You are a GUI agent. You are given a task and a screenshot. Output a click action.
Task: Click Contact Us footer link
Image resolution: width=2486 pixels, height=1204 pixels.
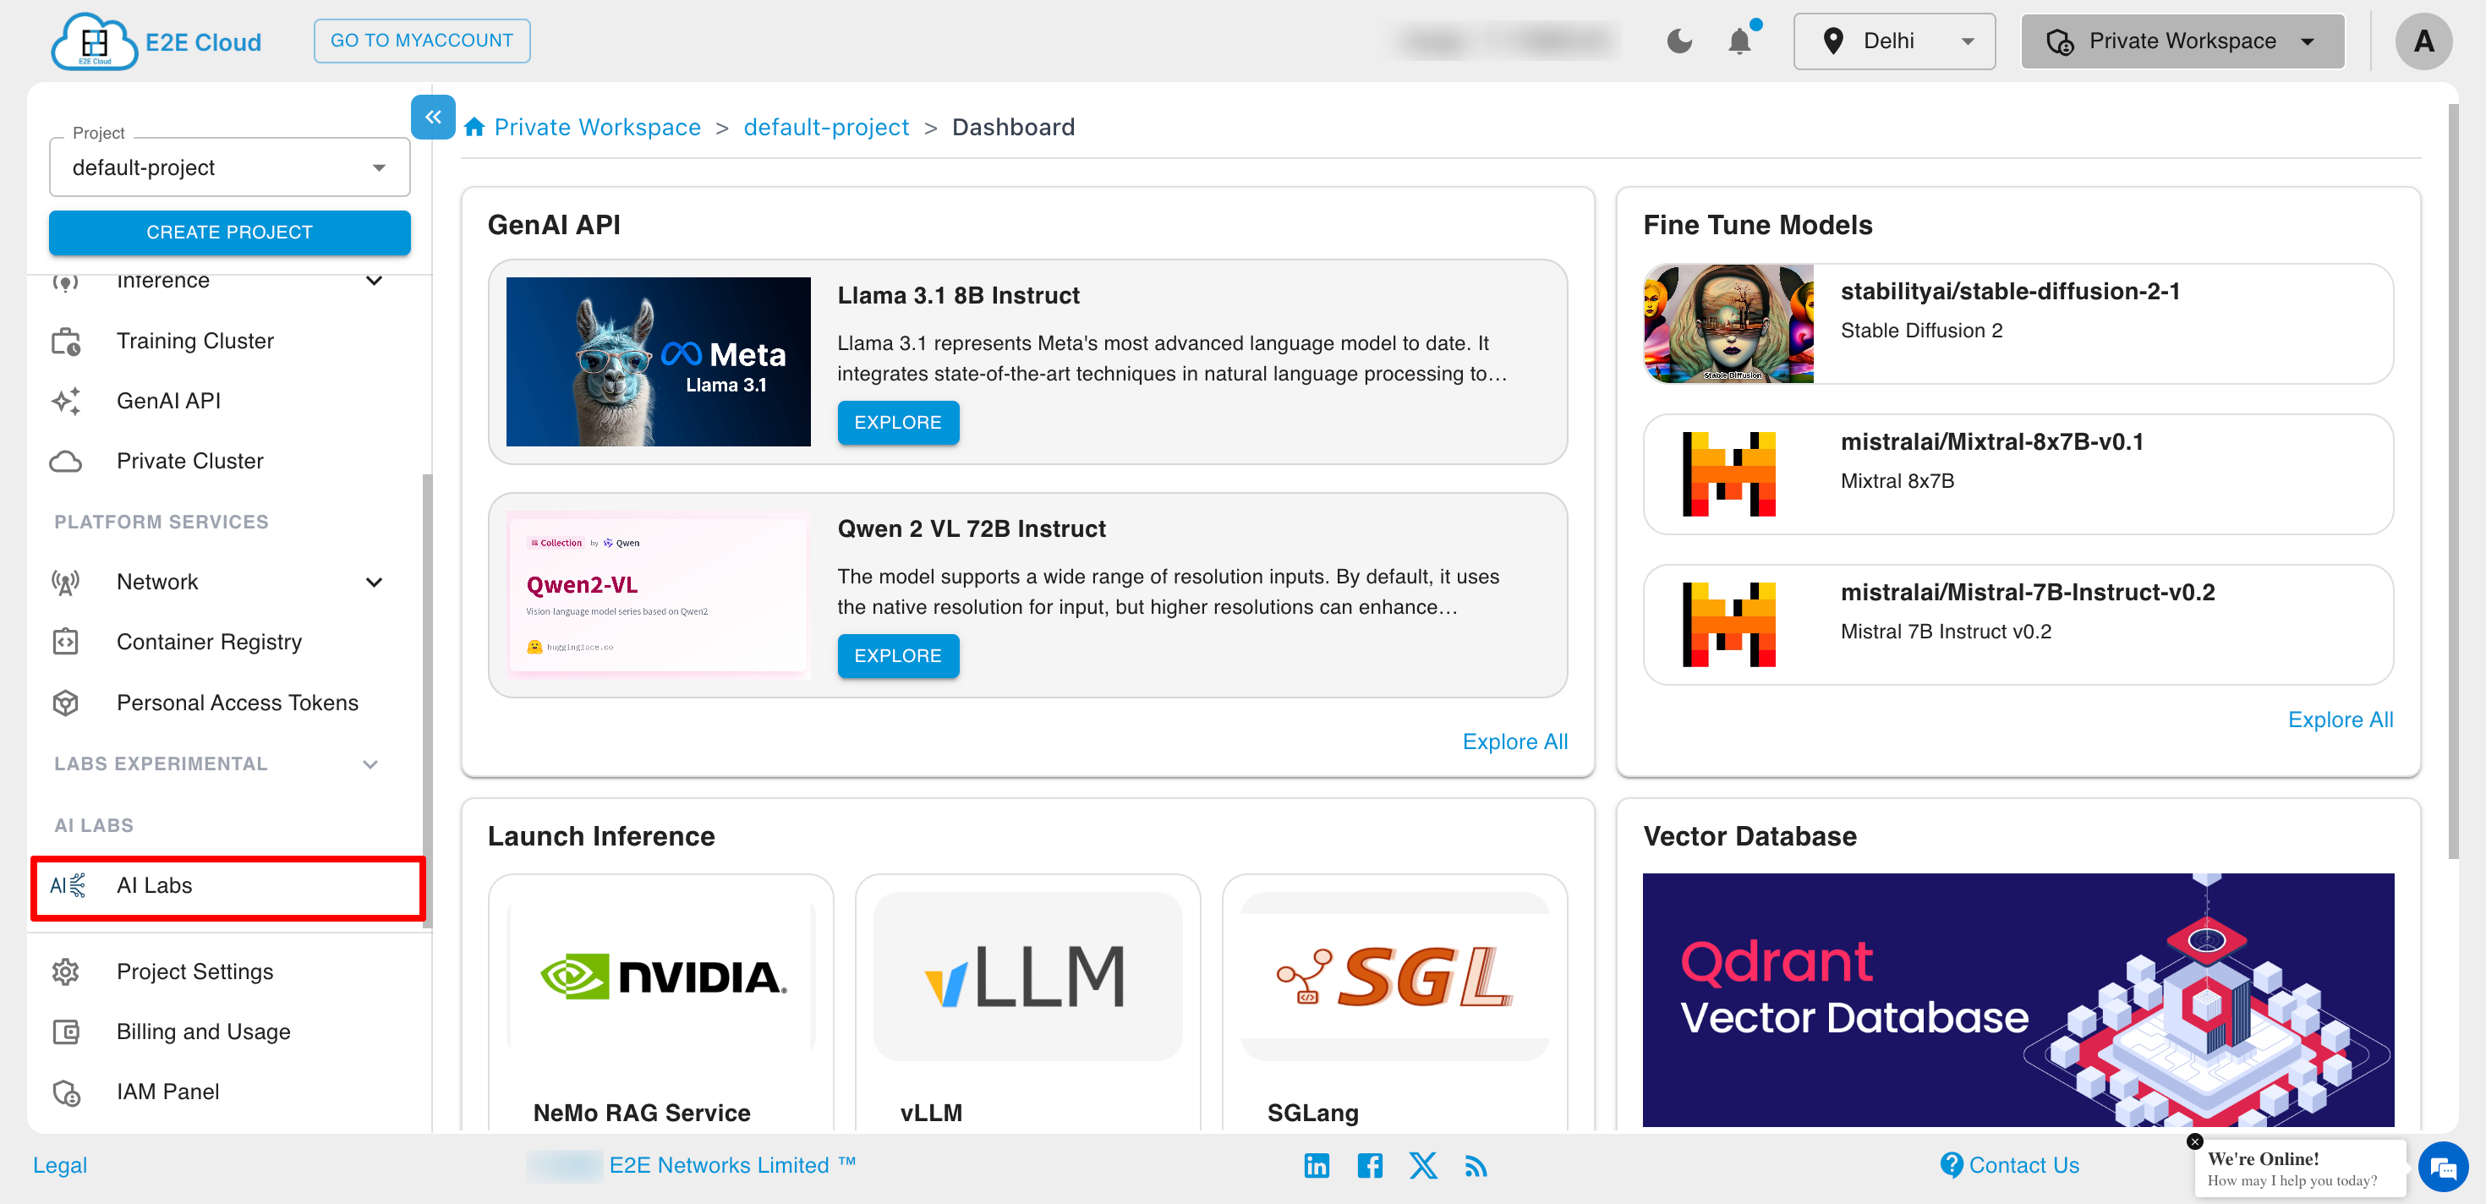(2009, 1165)
